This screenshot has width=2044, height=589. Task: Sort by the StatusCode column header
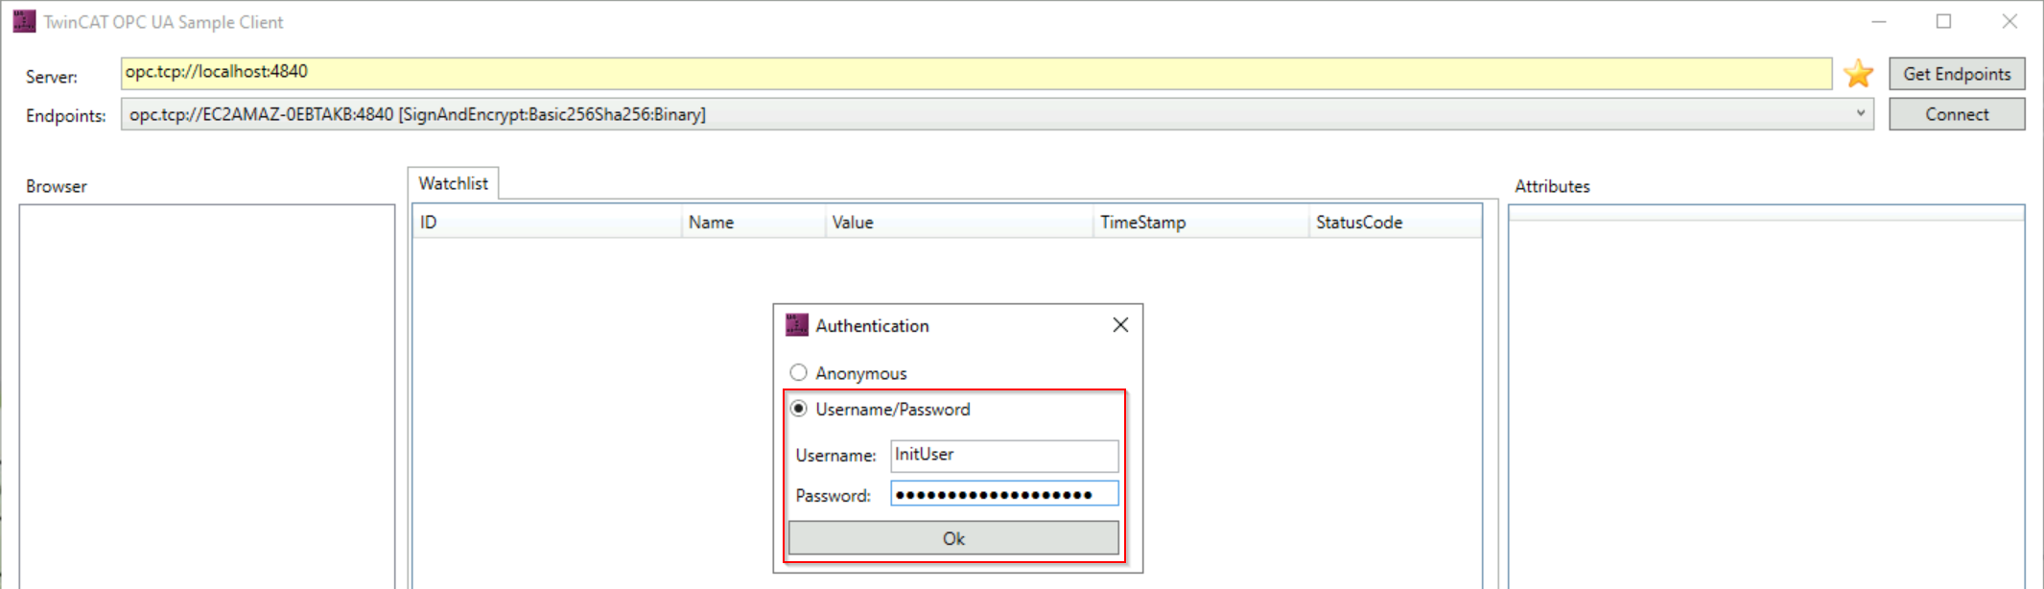[x=1396, y=223]
